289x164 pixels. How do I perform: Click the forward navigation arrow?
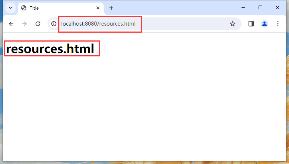pos(24,24)
